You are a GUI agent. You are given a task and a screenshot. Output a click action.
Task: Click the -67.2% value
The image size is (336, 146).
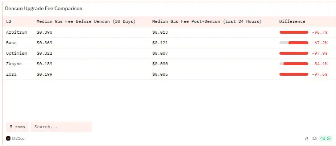tap(319, 43)
